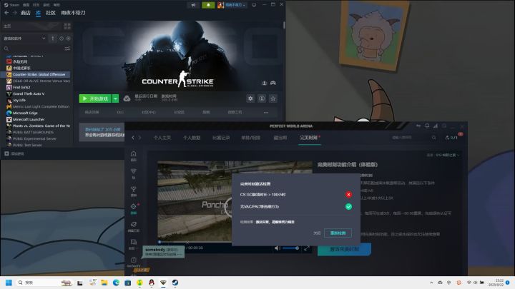Click re-check button in activation dialog
Viewport: 515px width, 289px height.
[x=338, y=233]
